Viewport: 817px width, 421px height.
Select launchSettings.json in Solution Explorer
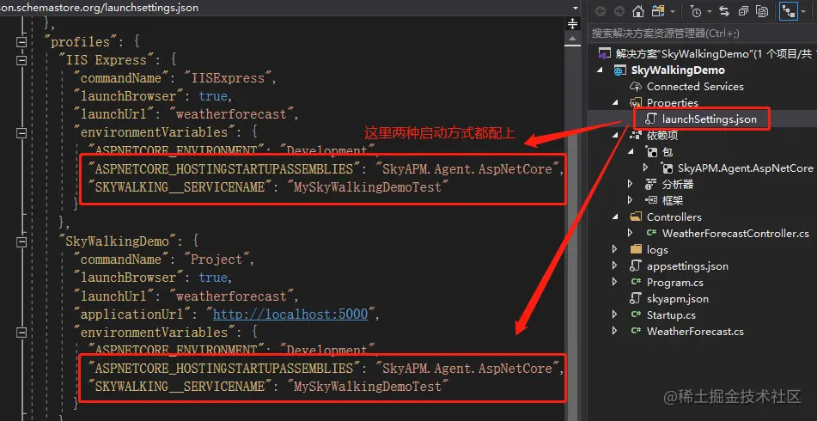click(x=709, y=119)
